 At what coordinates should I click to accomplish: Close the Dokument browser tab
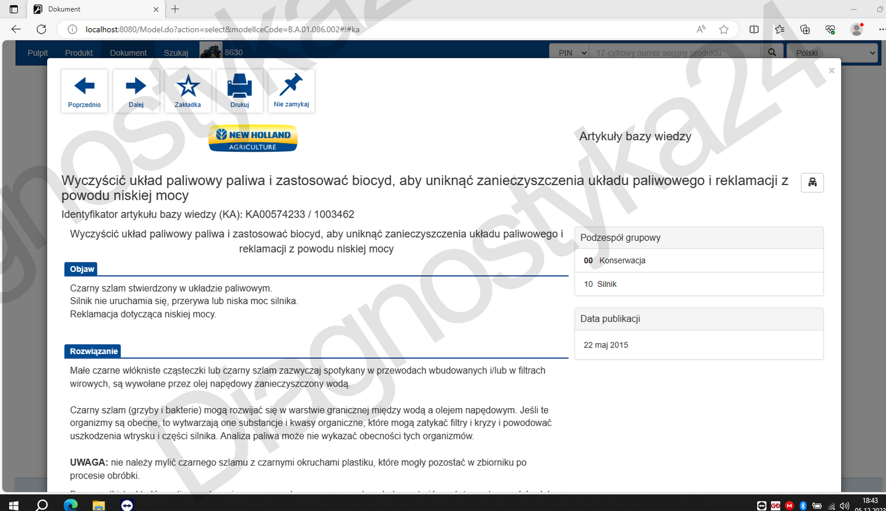tap(156, 9)
